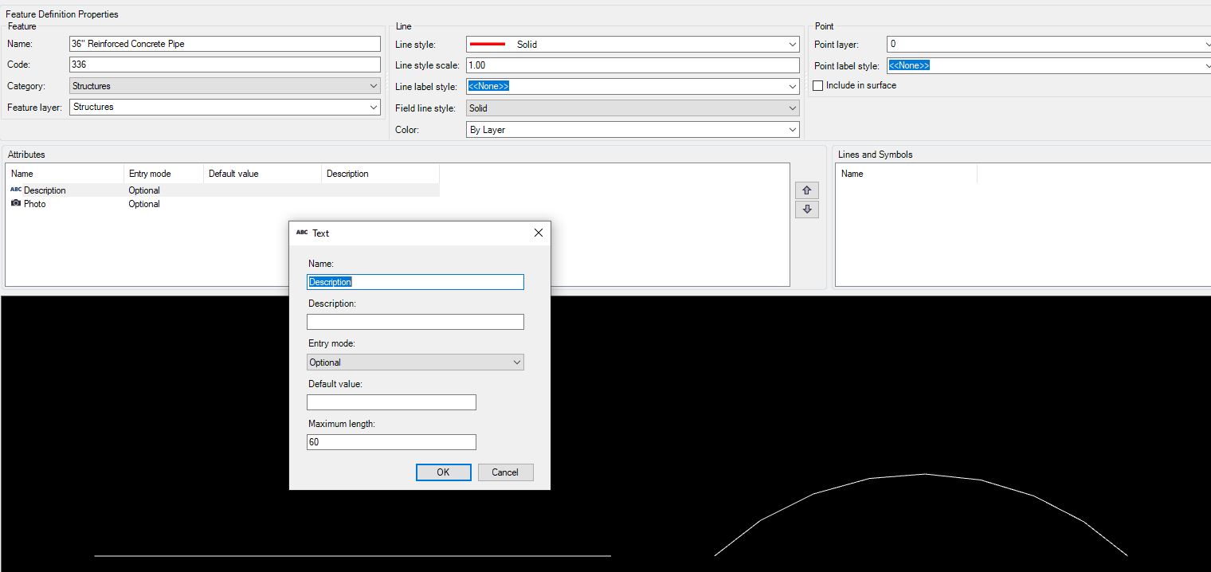Viewport: 1211px width, 572px height.
Task: Enable the Include in surface option
Action: 817,85
